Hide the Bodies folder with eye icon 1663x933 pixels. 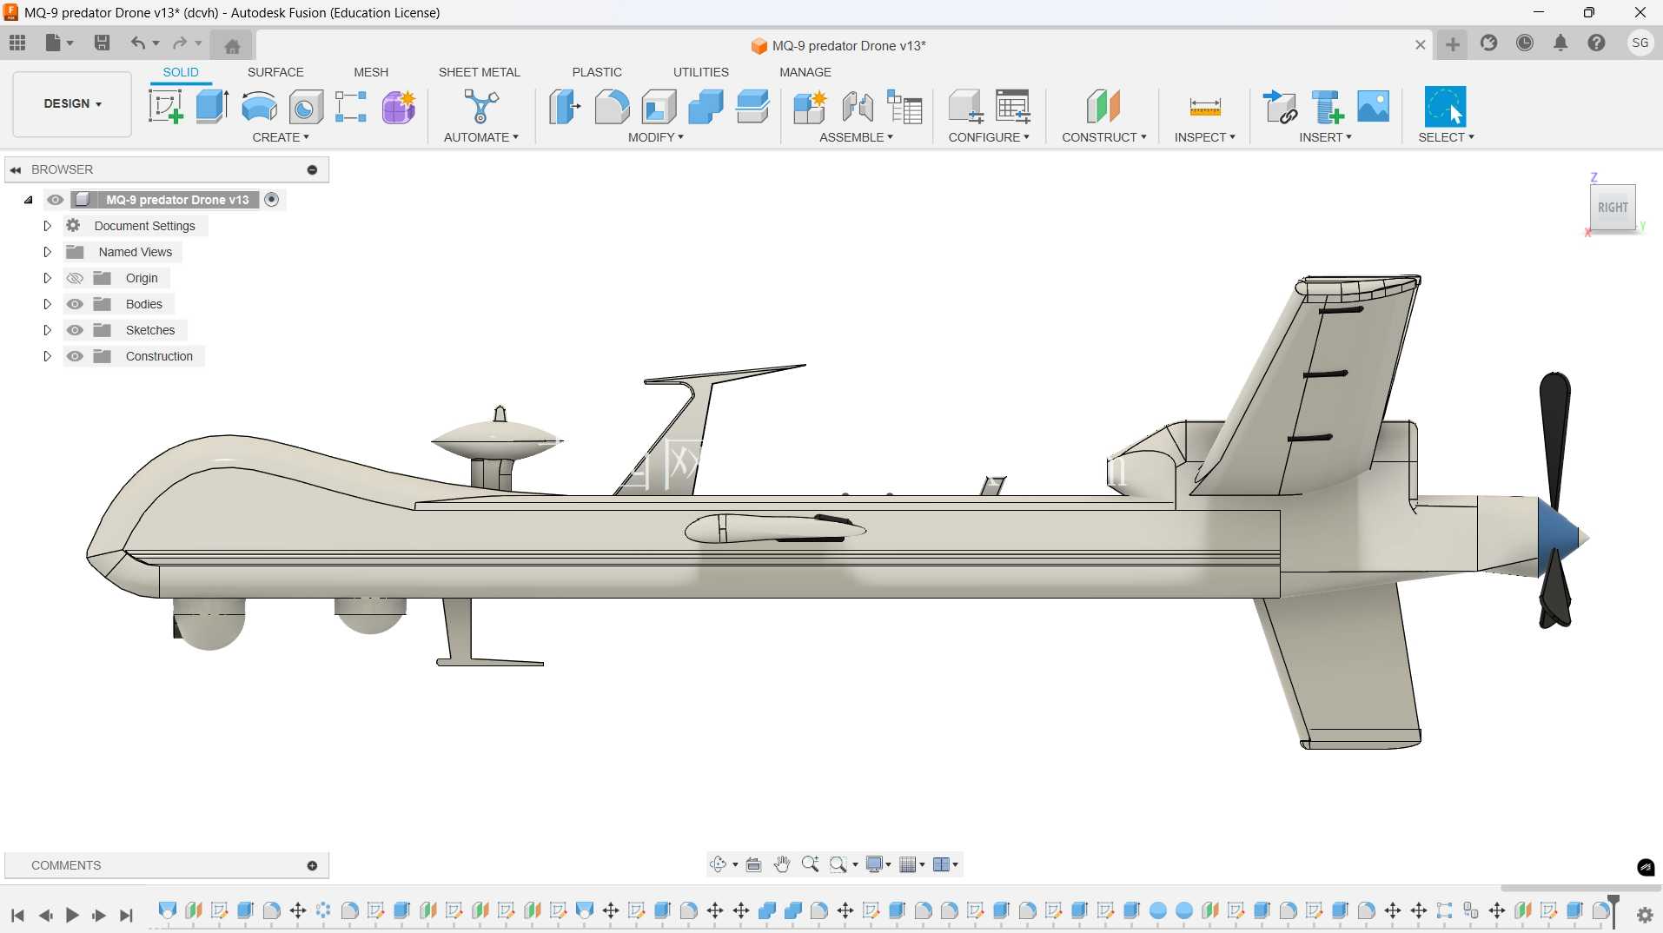point(75,304)
